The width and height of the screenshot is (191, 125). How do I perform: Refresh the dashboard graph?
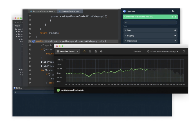pyautogui.click(x=184, y=51)
